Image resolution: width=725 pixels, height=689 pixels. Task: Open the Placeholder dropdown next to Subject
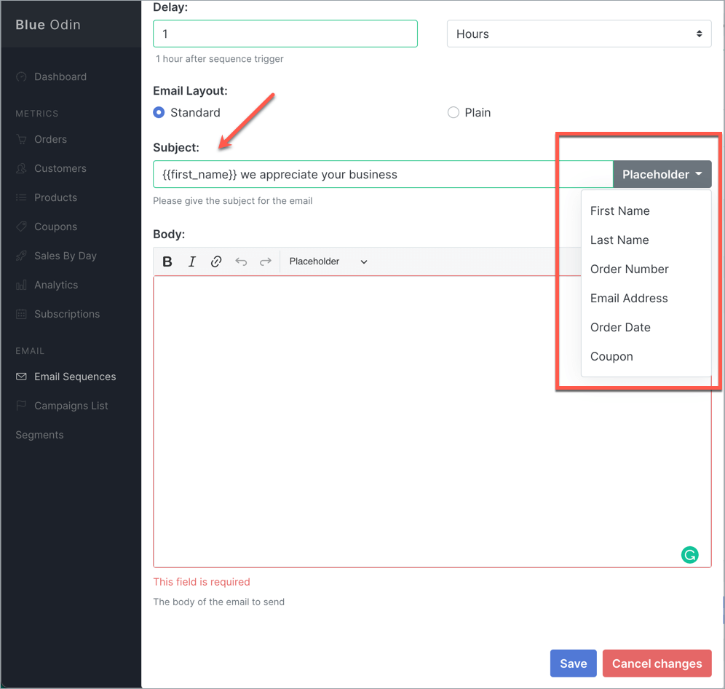click(x=661, y=174)
